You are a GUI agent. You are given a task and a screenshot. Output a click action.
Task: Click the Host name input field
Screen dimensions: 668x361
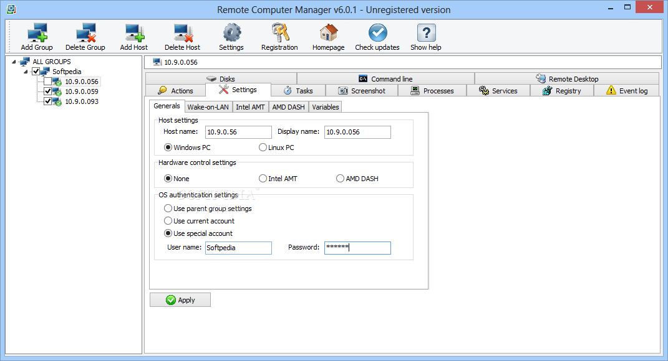[238, 132]
